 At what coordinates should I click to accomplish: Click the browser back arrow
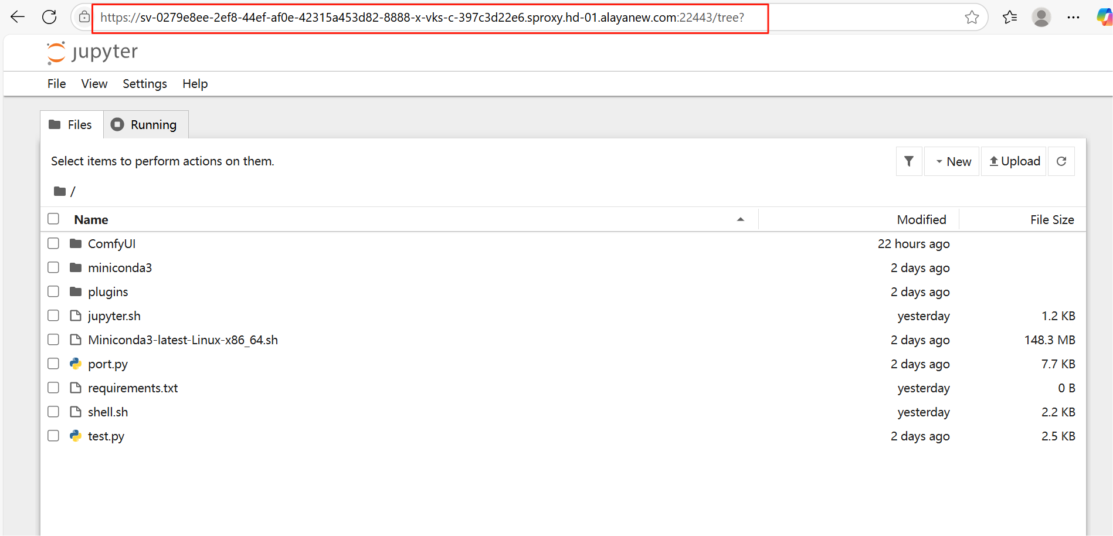18,17
